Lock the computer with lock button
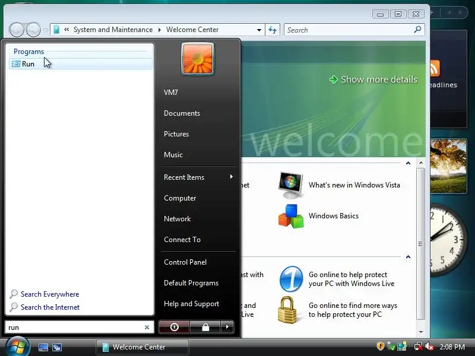 pos(205,327)
